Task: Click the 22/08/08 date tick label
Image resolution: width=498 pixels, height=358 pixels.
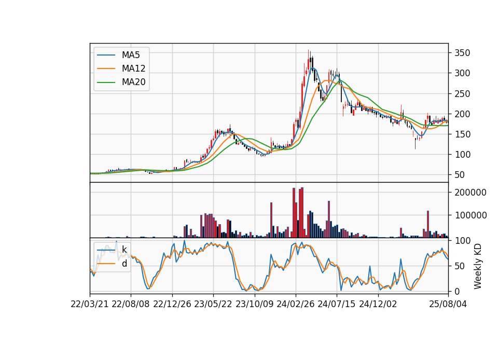Action: coord(131,304)
